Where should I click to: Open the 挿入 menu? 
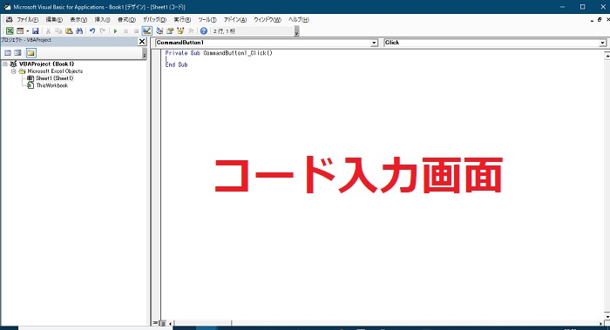[102, 19]
